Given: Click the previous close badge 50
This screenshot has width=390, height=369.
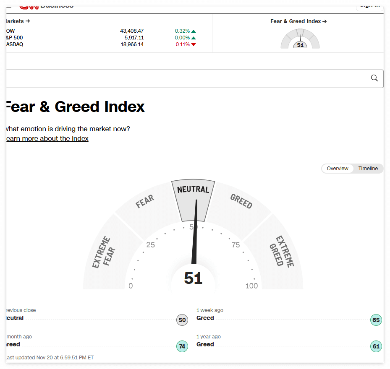Looking at the screenshot, I should (182, 320).
